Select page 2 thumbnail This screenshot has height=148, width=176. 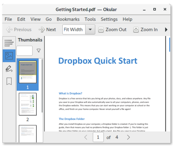point(28,104)
